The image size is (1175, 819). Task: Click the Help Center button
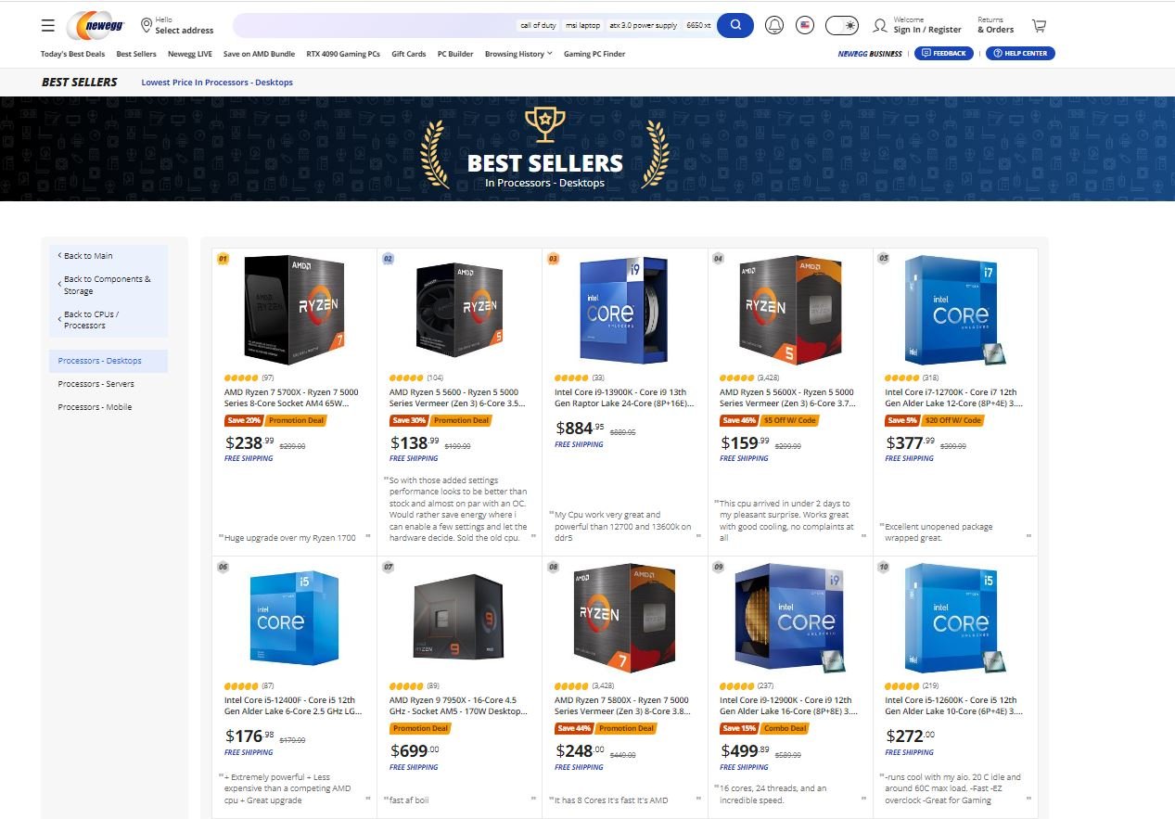coord(1020,54)
